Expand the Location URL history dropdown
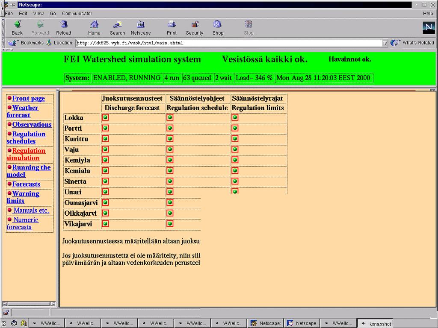The height and width of the screenshot is (328, 438). point(385,43)
